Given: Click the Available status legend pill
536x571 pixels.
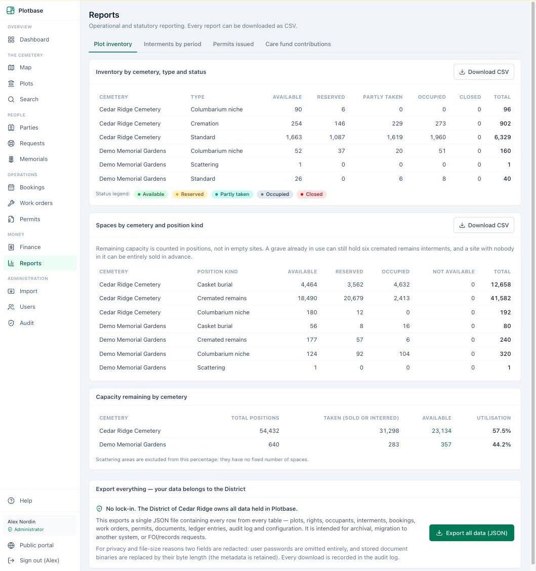Looking at the screenshot, I should [151, 194].
